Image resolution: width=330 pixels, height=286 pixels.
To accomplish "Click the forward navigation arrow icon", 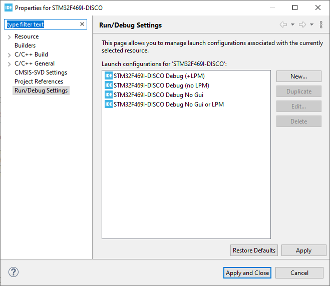I will [302, 24].
